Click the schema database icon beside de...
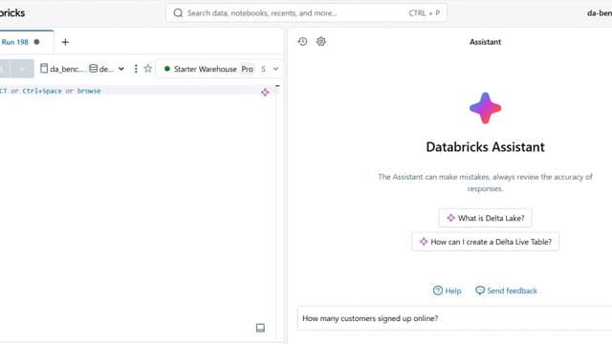 point(94,69)
